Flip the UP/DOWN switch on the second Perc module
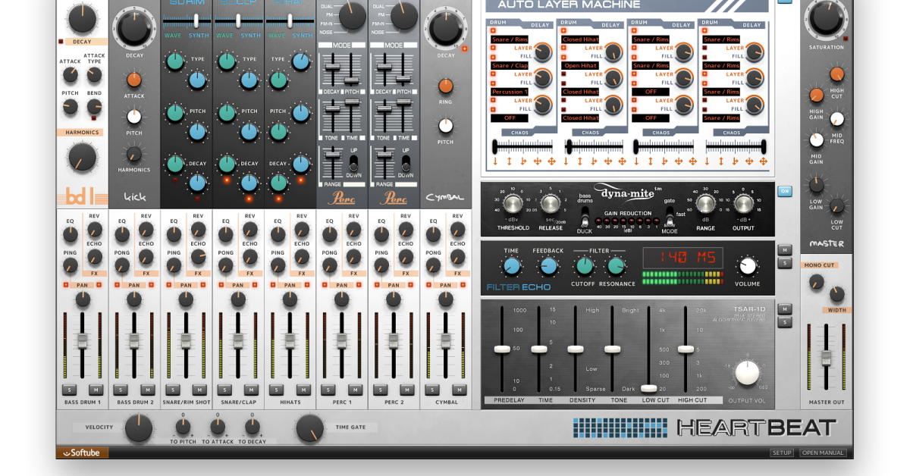This screenshot has width=910, height=476. point(406,162)
